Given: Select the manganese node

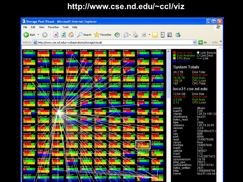Looking at the screenshot, I should click(29, 153).
